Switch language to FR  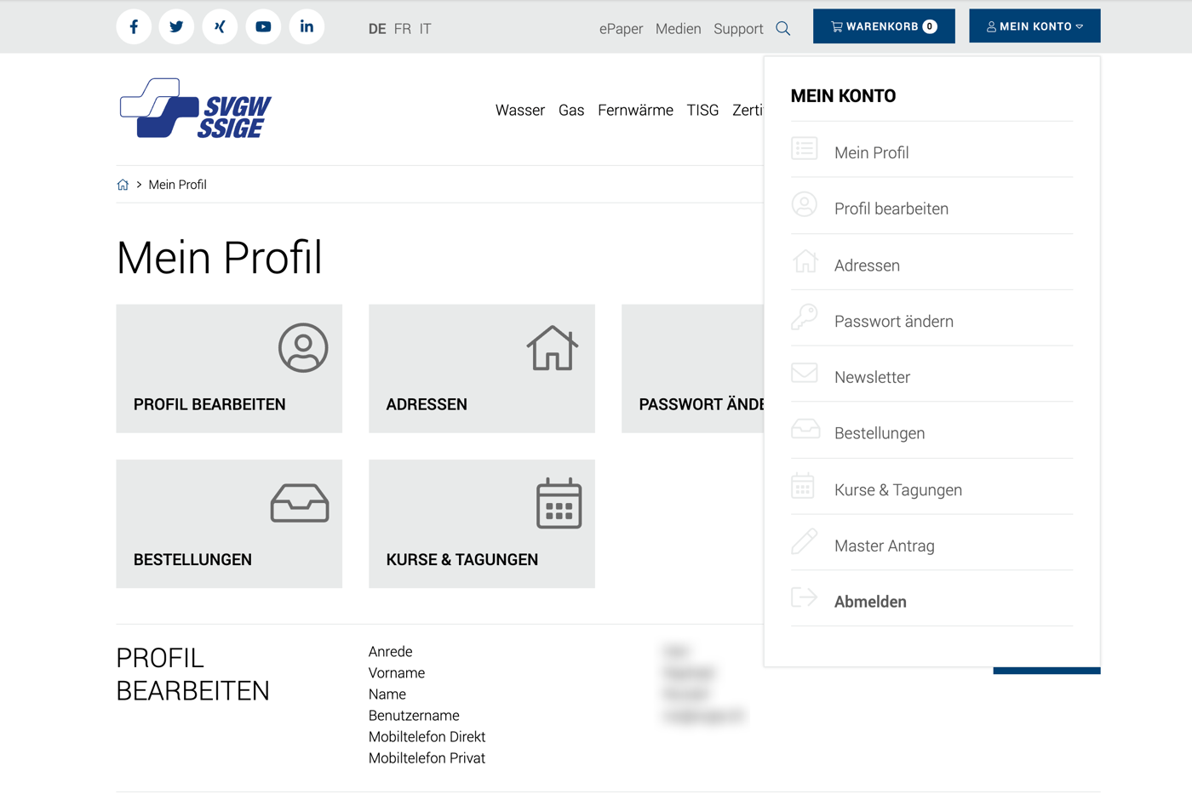point(403,29)
